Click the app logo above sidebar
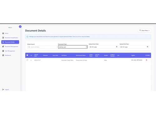This screenshot has width=156, height=117. click(10, 27)
